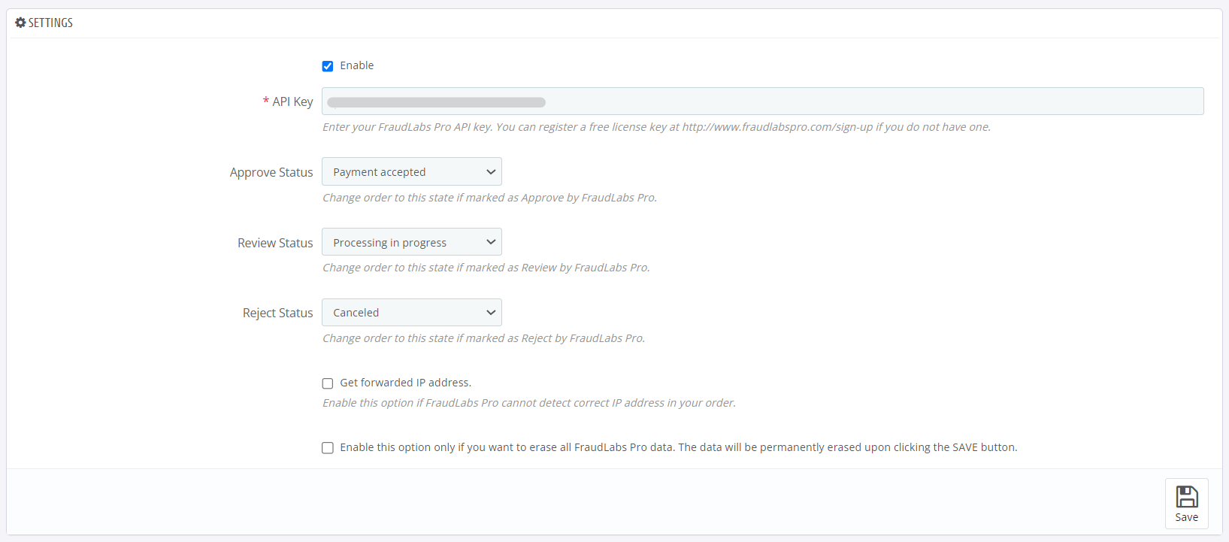Image resolution: width=1229 pixels, height=542 pixels.
Task: Click the Enable label next to its checkbox
Action: [357, 65]
